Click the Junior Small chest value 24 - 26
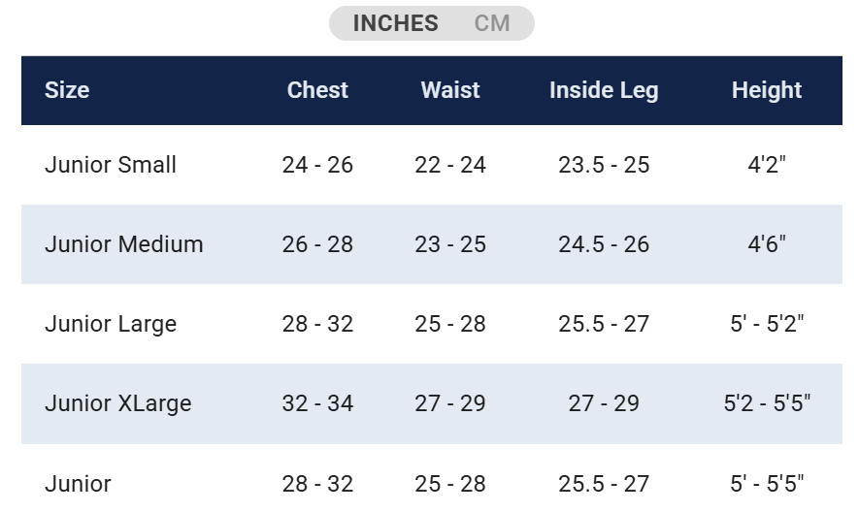The image size is (859, 512). pyautogui.click(x=317, y=165)
